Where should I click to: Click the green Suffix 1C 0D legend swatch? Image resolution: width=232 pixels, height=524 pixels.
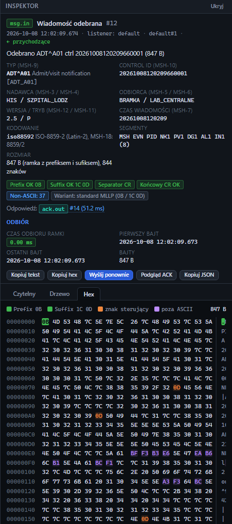(50, 309)
